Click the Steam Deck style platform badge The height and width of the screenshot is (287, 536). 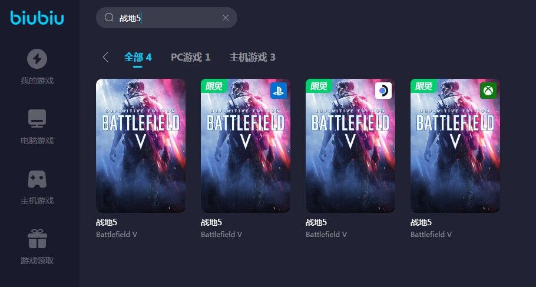383,91
